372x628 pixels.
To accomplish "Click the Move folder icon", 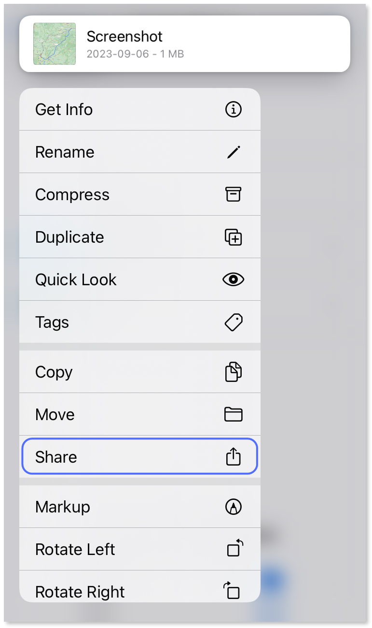I will click(x=234, y=414).
